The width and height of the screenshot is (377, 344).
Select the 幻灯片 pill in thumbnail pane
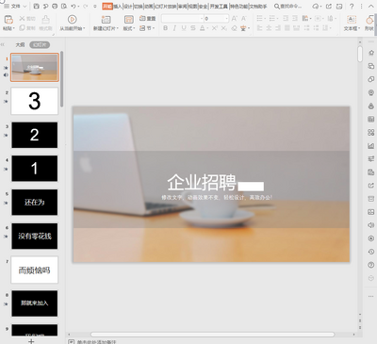[x=40, y=45]
